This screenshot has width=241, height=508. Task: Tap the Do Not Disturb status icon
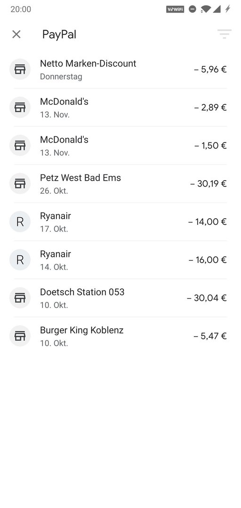(193, 9)
